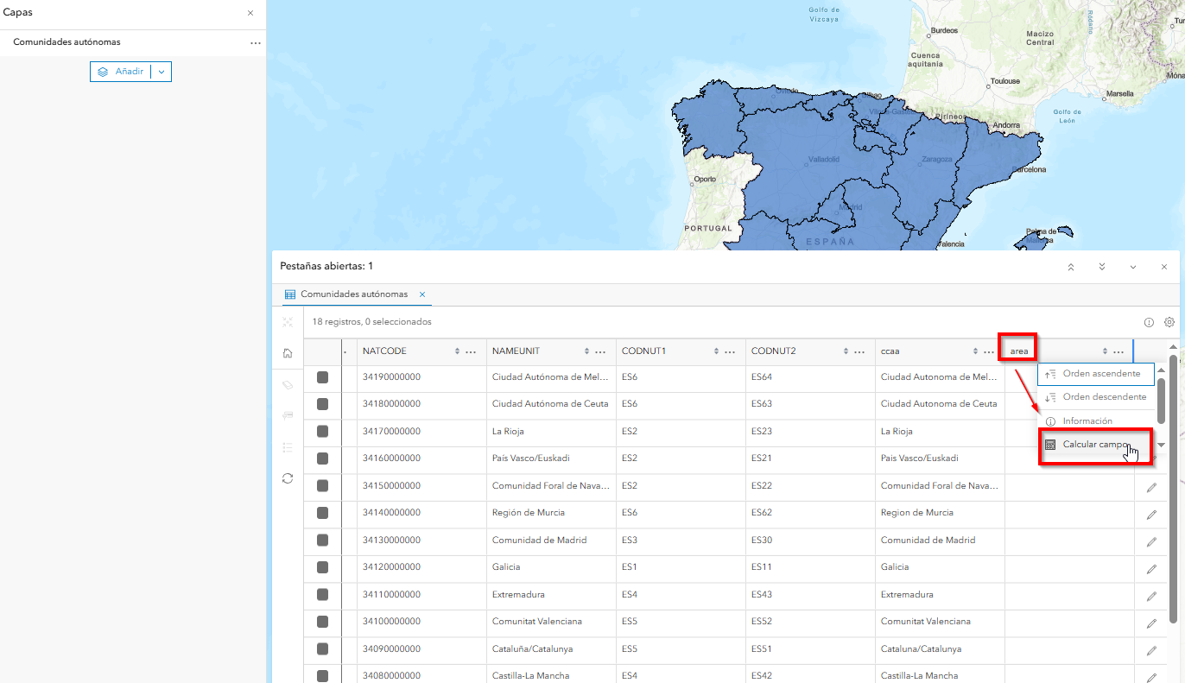This screenshot has height=683, width=1185.
Task: Click the NATCODE column sort arrows
Action: pos(457,351)
